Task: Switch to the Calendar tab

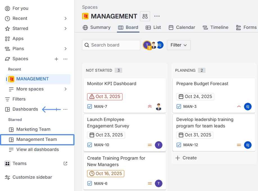Action: (x=182, y=27)
